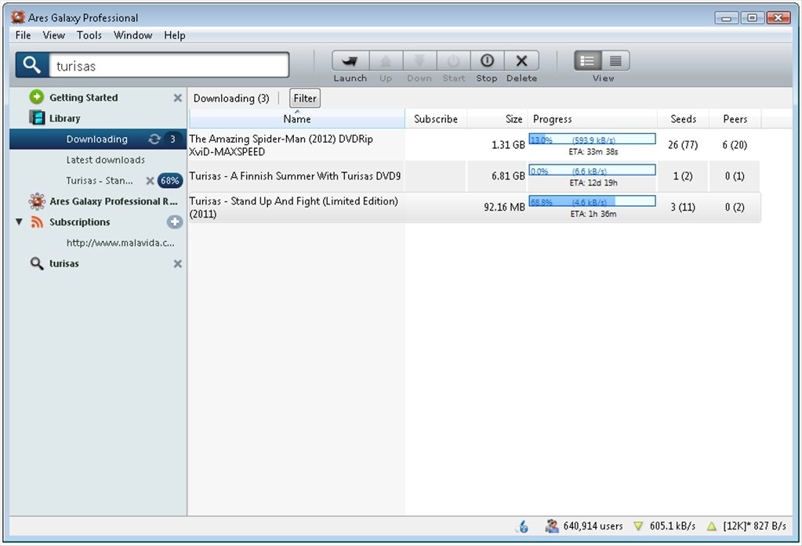Open Getting Started sidebar label
Viewport: 802px width, 546px height.
83,97
